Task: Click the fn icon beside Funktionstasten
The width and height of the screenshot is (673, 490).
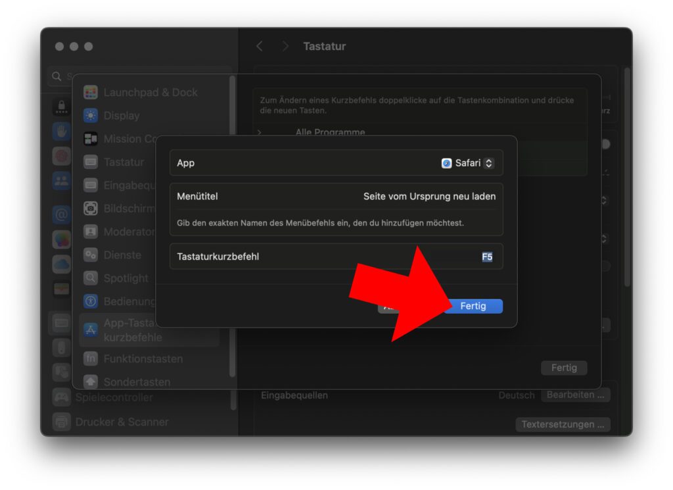Action: click(x=91, y=359)
